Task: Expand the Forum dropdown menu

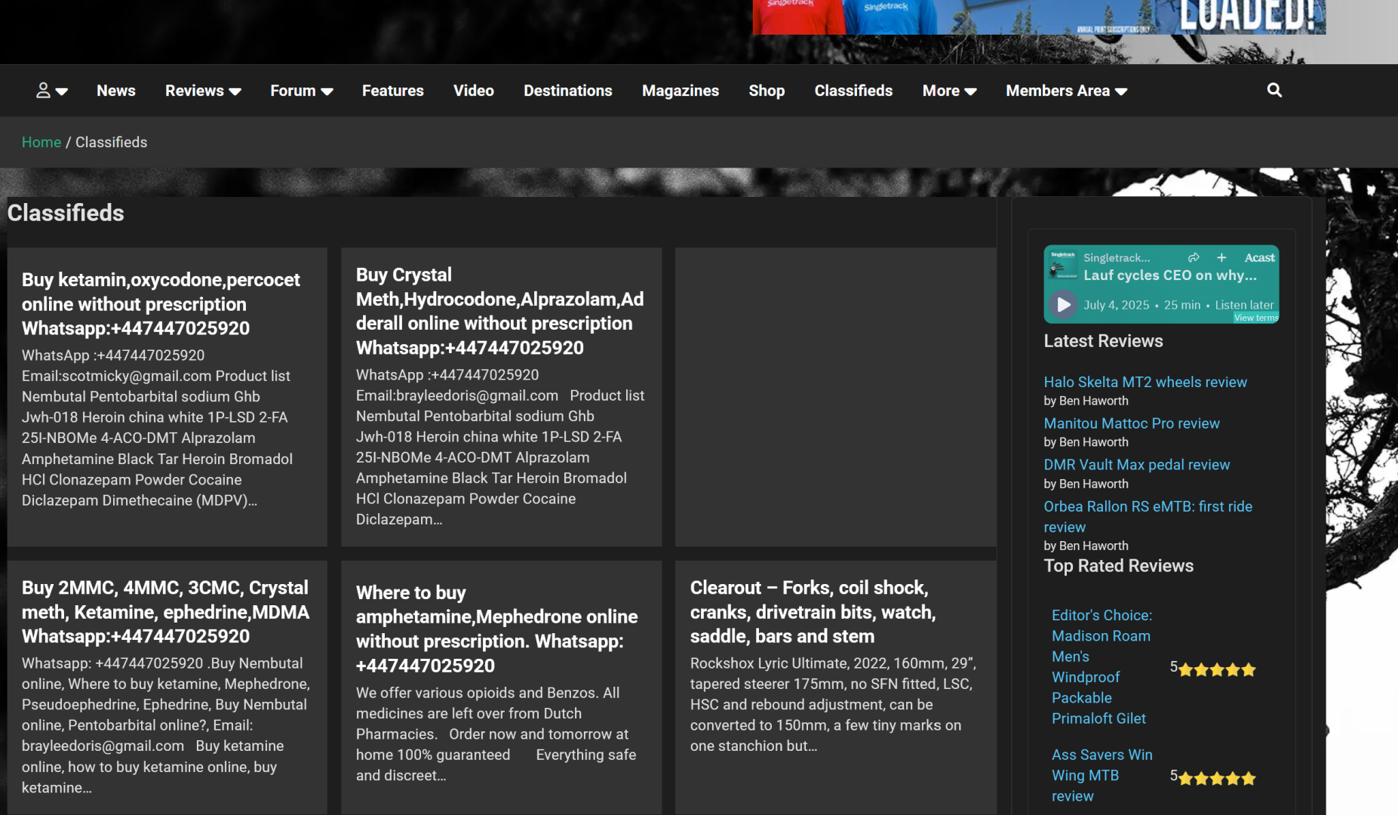Action: pyautogui.click(x=301, y=91)
